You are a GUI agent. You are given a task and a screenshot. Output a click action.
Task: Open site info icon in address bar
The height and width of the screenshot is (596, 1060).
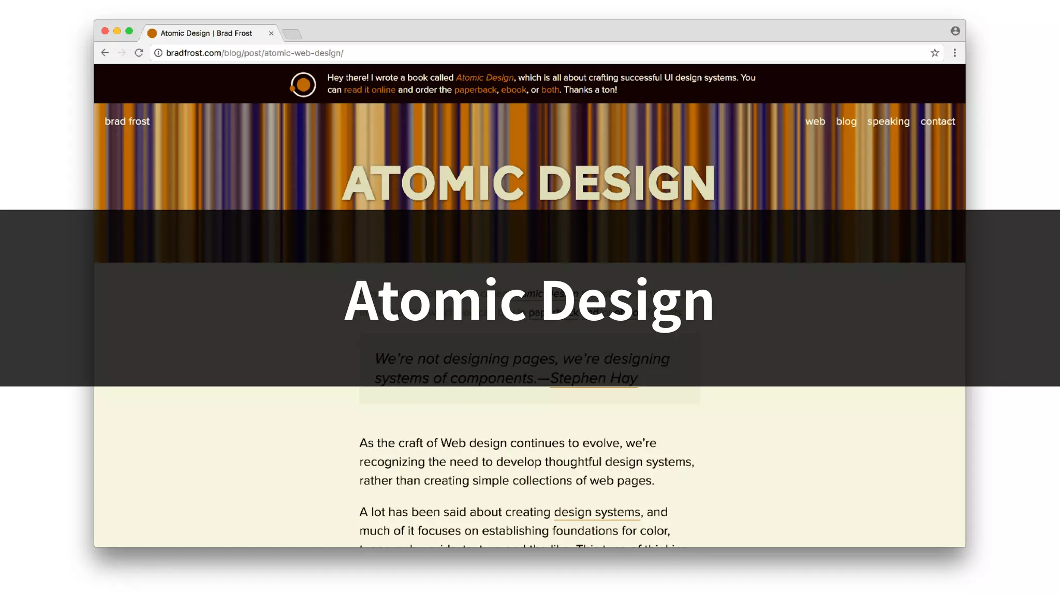coord(158,53)
